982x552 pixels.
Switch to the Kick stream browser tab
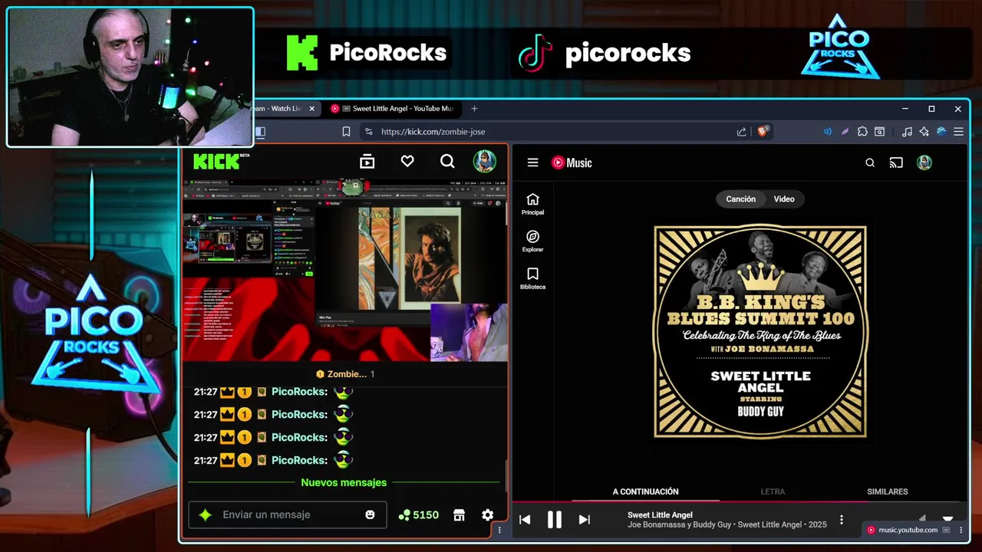coord(279,109)
